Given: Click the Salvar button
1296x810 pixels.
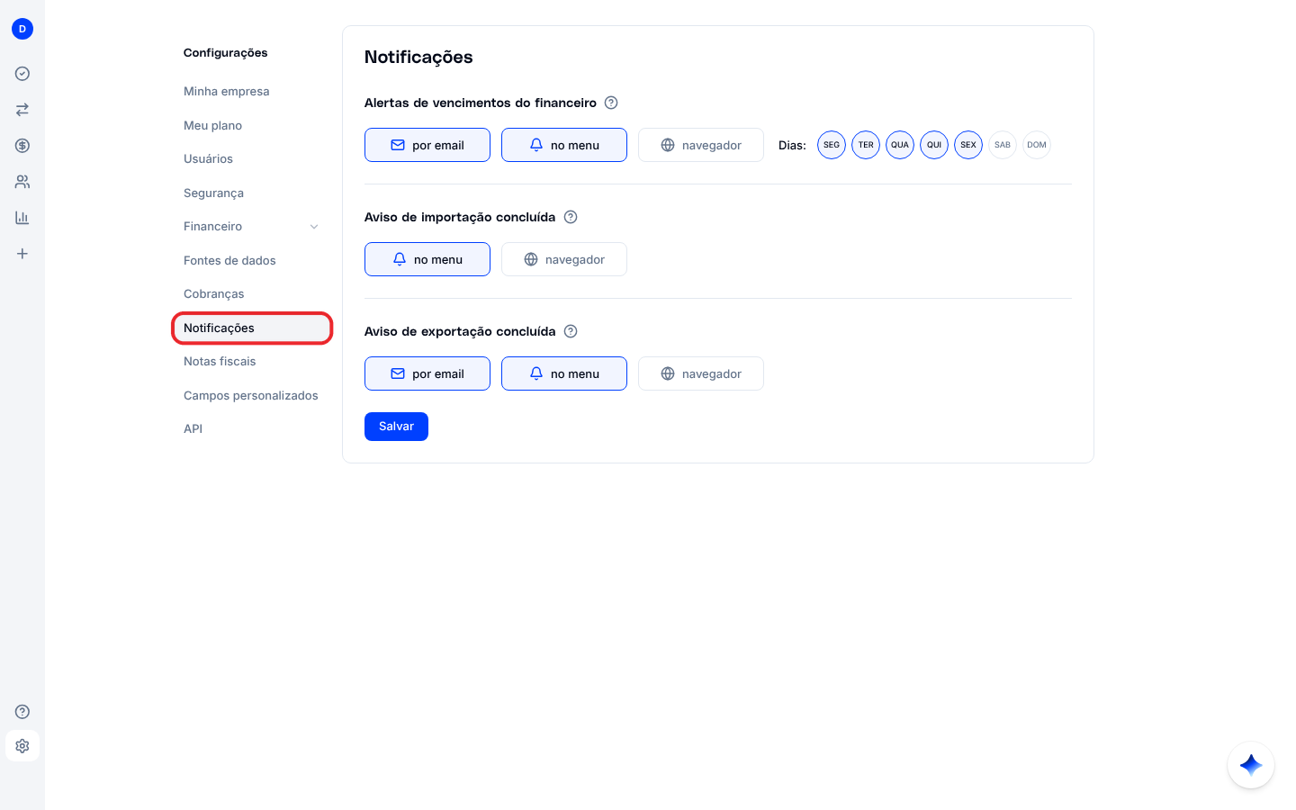Looking at the screenshot, I should 396,427.
